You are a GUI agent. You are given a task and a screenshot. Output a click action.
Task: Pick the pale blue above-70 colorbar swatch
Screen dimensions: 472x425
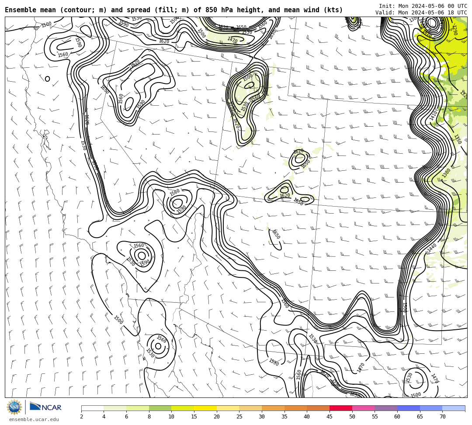[x=454, y=408]
